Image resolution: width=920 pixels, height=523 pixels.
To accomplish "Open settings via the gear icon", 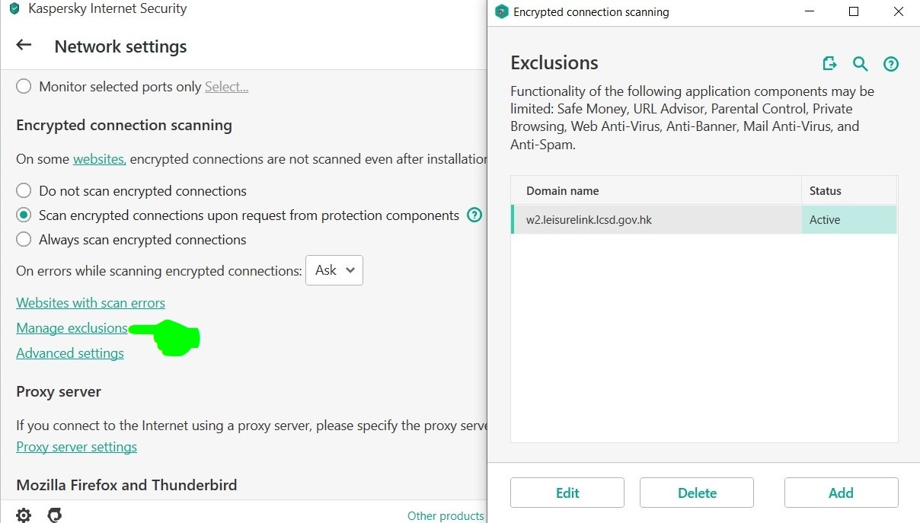I will point(24,515).
